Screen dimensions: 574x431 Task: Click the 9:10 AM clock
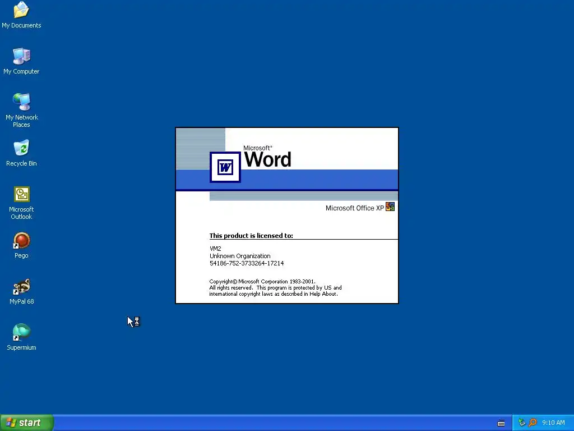tap(553, 423)
